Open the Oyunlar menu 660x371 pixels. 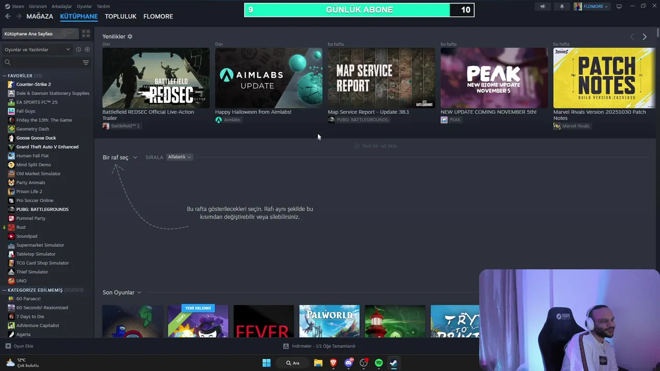85,6
